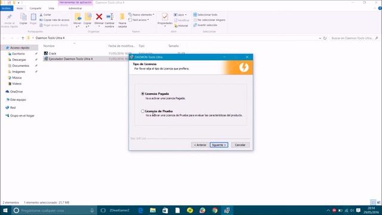Sort by the Tamaño column header
Screen dimensions: 382x215
(x=174, y=46)
